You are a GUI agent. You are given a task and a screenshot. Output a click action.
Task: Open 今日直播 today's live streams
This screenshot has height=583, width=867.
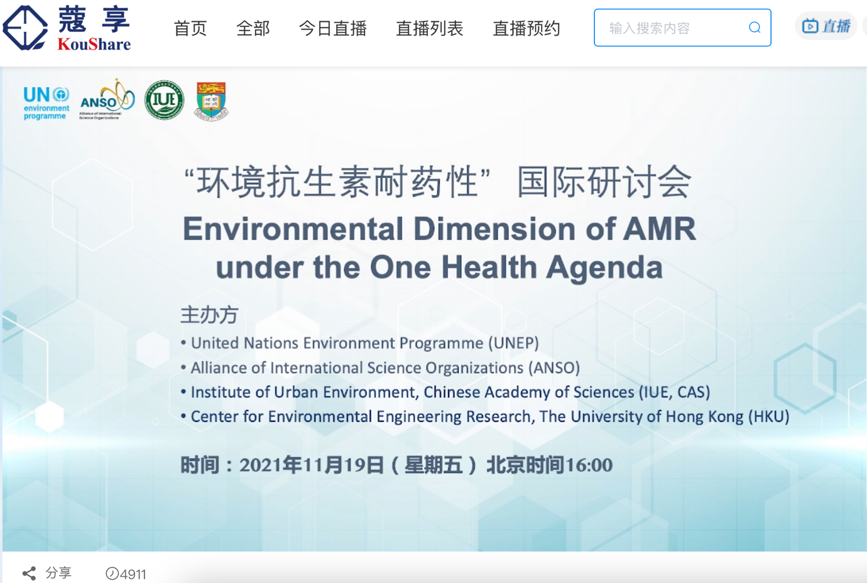pos(332,28)
